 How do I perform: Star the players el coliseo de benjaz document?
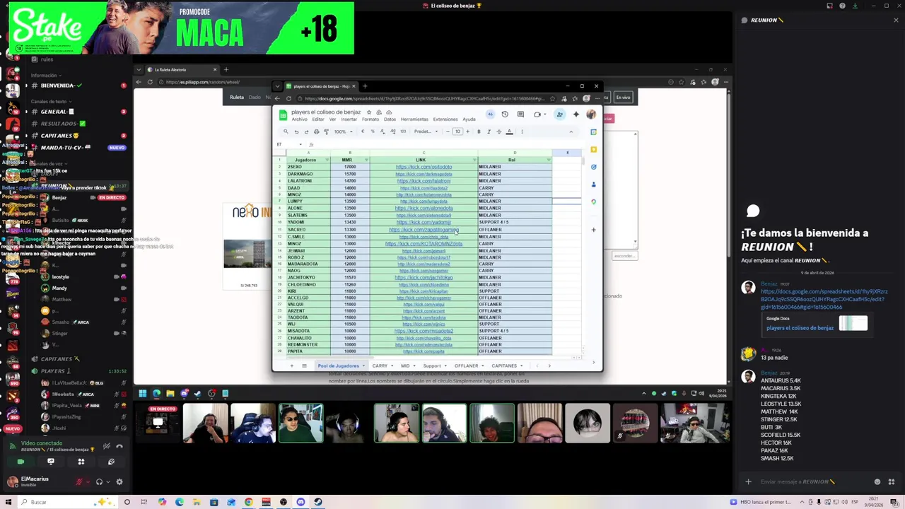point(368,112)
